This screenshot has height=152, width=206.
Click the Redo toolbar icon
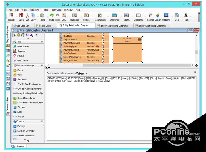pyautogui.click(x=58, y=15)
